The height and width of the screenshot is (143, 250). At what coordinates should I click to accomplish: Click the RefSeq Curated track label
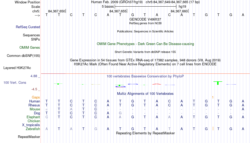28,27
